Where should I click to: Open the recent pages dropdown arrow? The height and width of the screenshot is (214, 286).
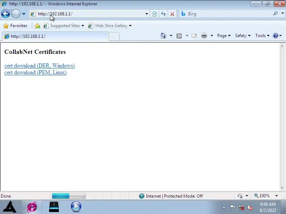[24, 14]
